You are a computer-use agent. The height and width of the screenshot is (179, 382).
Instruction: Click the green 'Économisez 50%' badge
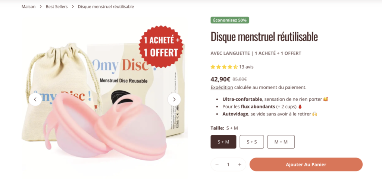point(230,20)
